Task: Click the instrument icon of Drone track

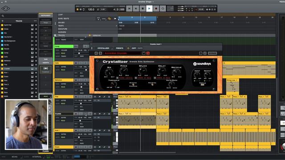Action: click(x=32, y=29)
